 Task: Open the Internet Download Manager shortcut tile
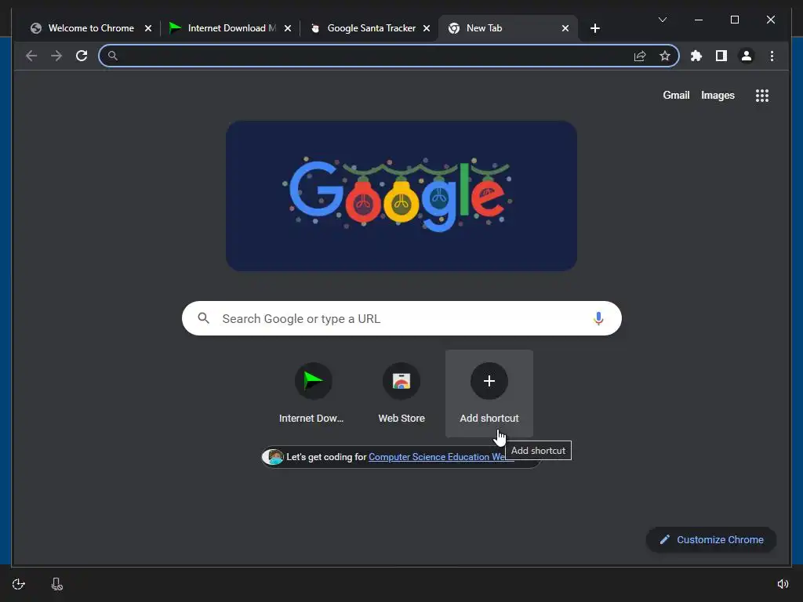313,393
